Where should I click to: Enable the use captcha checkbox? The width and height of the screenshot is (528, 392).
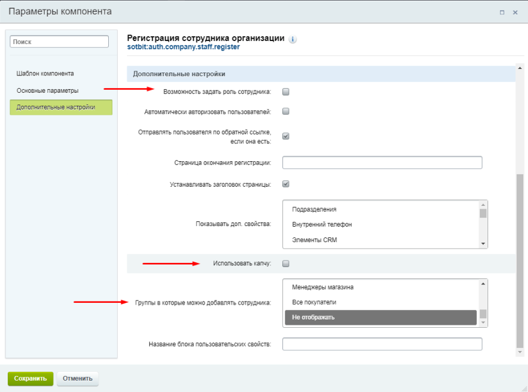286,264
